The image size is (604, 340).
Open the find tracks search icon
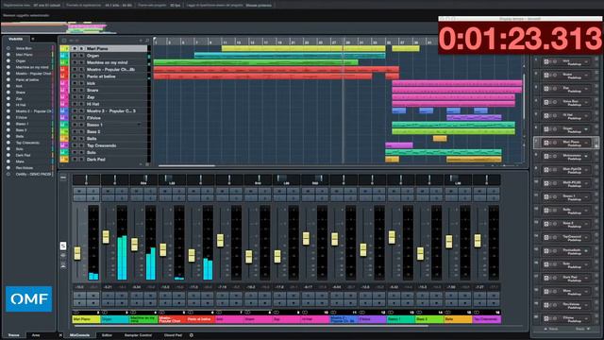[x=147, y=41]
